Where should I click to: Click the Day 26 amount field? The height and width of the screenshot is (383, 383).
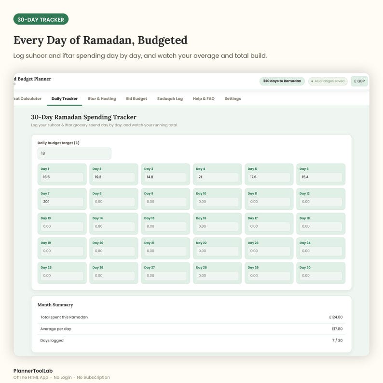click(114, 276)
